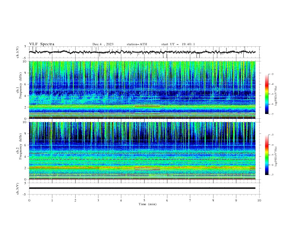Click the time axis tick label "2"
The image size is (292, 225).
[76, 200]
